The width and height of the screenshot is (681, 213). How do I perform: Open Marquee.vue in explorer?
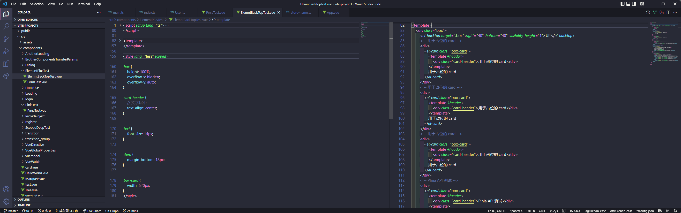(59, 179)
